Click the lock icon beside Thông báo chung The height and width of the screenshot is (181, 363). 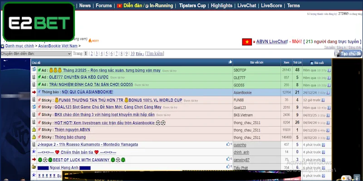[x=34, y=137]
